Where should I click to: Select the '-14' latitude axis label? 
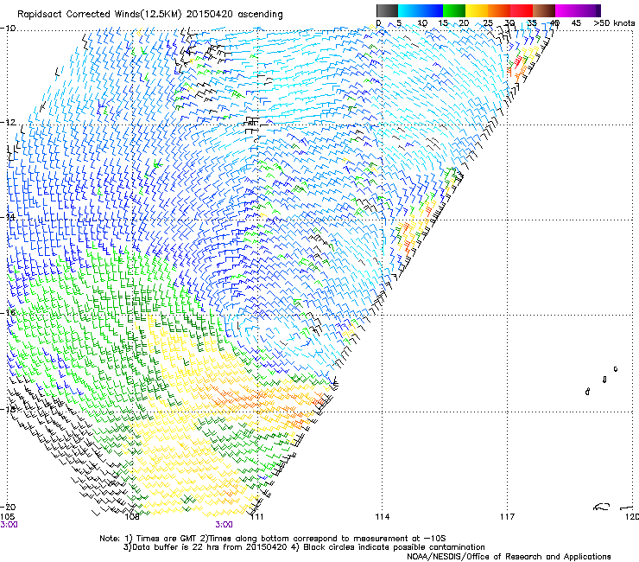8,217
